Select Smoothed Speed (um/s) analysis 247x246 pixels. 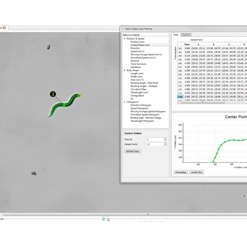tap(143, 57)
